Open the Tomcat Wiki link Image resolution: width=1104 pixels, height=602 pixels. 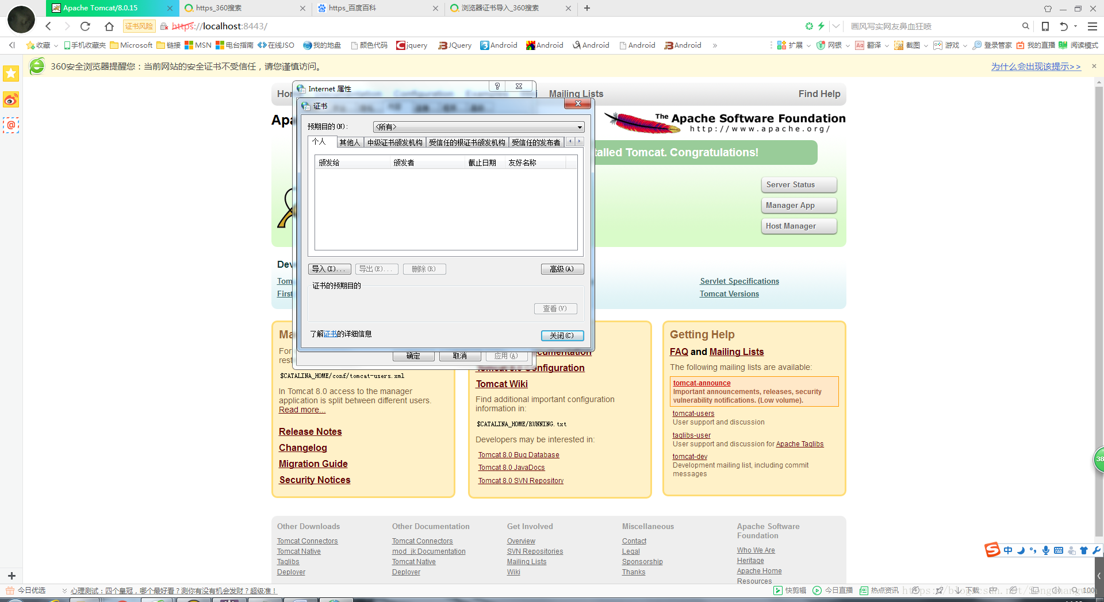coord(501,384)
